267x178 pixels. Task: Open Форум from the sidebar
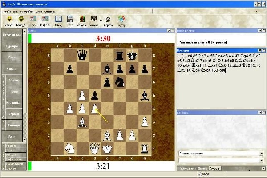14,80
